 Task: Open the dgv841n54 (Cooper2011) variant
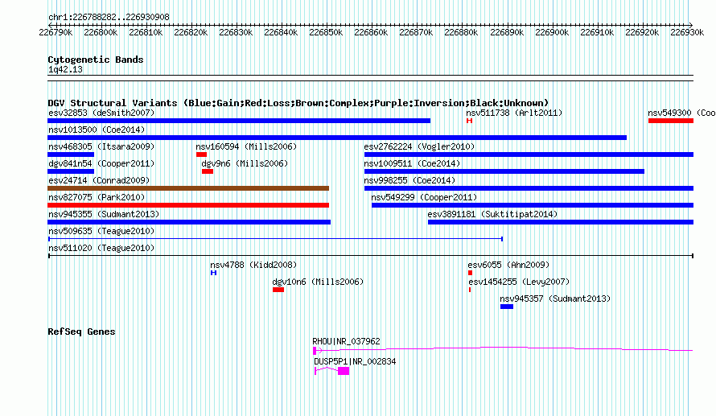[71, 171]
